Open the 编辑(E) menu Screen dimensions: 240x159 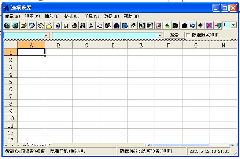[12, 16]
